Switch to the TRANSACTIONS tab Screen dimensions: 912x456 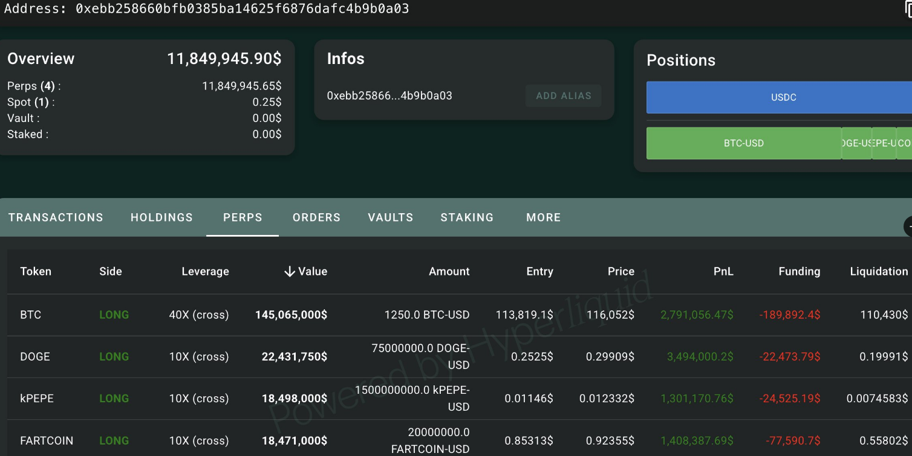(56, 217)
